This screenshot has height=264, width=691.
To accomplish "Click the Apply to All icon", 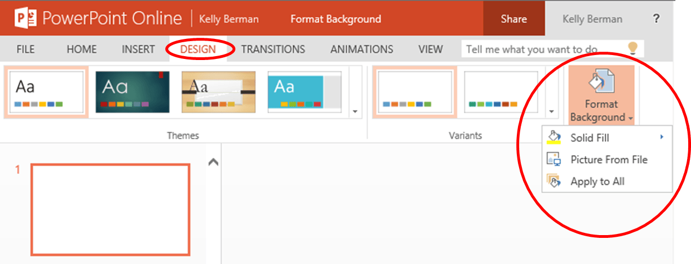I will [x=554, y=181].
